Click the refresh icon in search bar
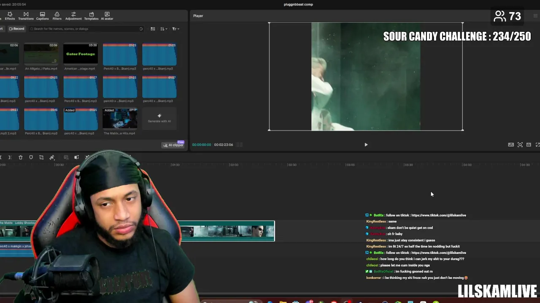Screen dimensions: 540x303 141,29
